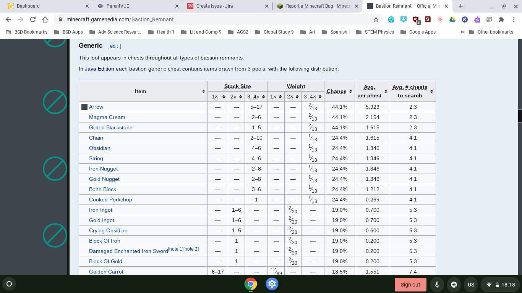
Task: Click the browser reload page icon
Action: pos(33,19)
